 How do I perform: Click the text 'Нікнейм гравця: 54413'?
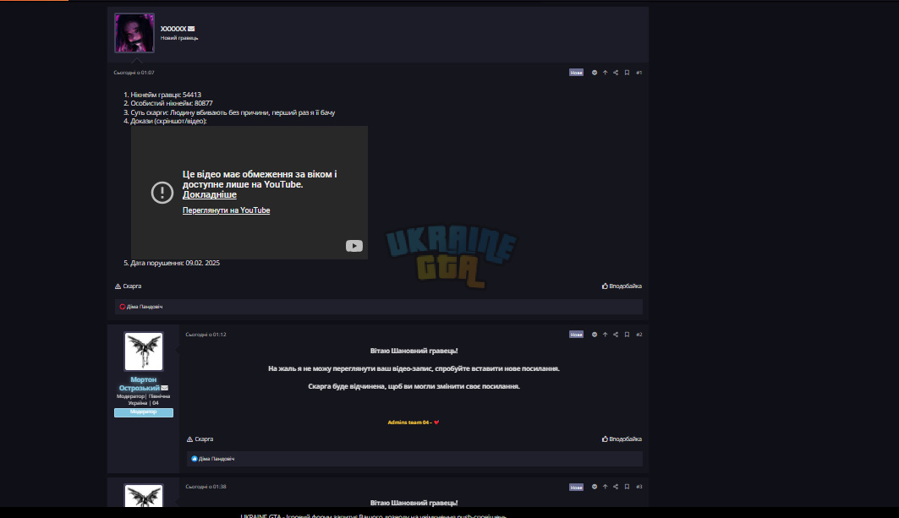coord(166,95)
